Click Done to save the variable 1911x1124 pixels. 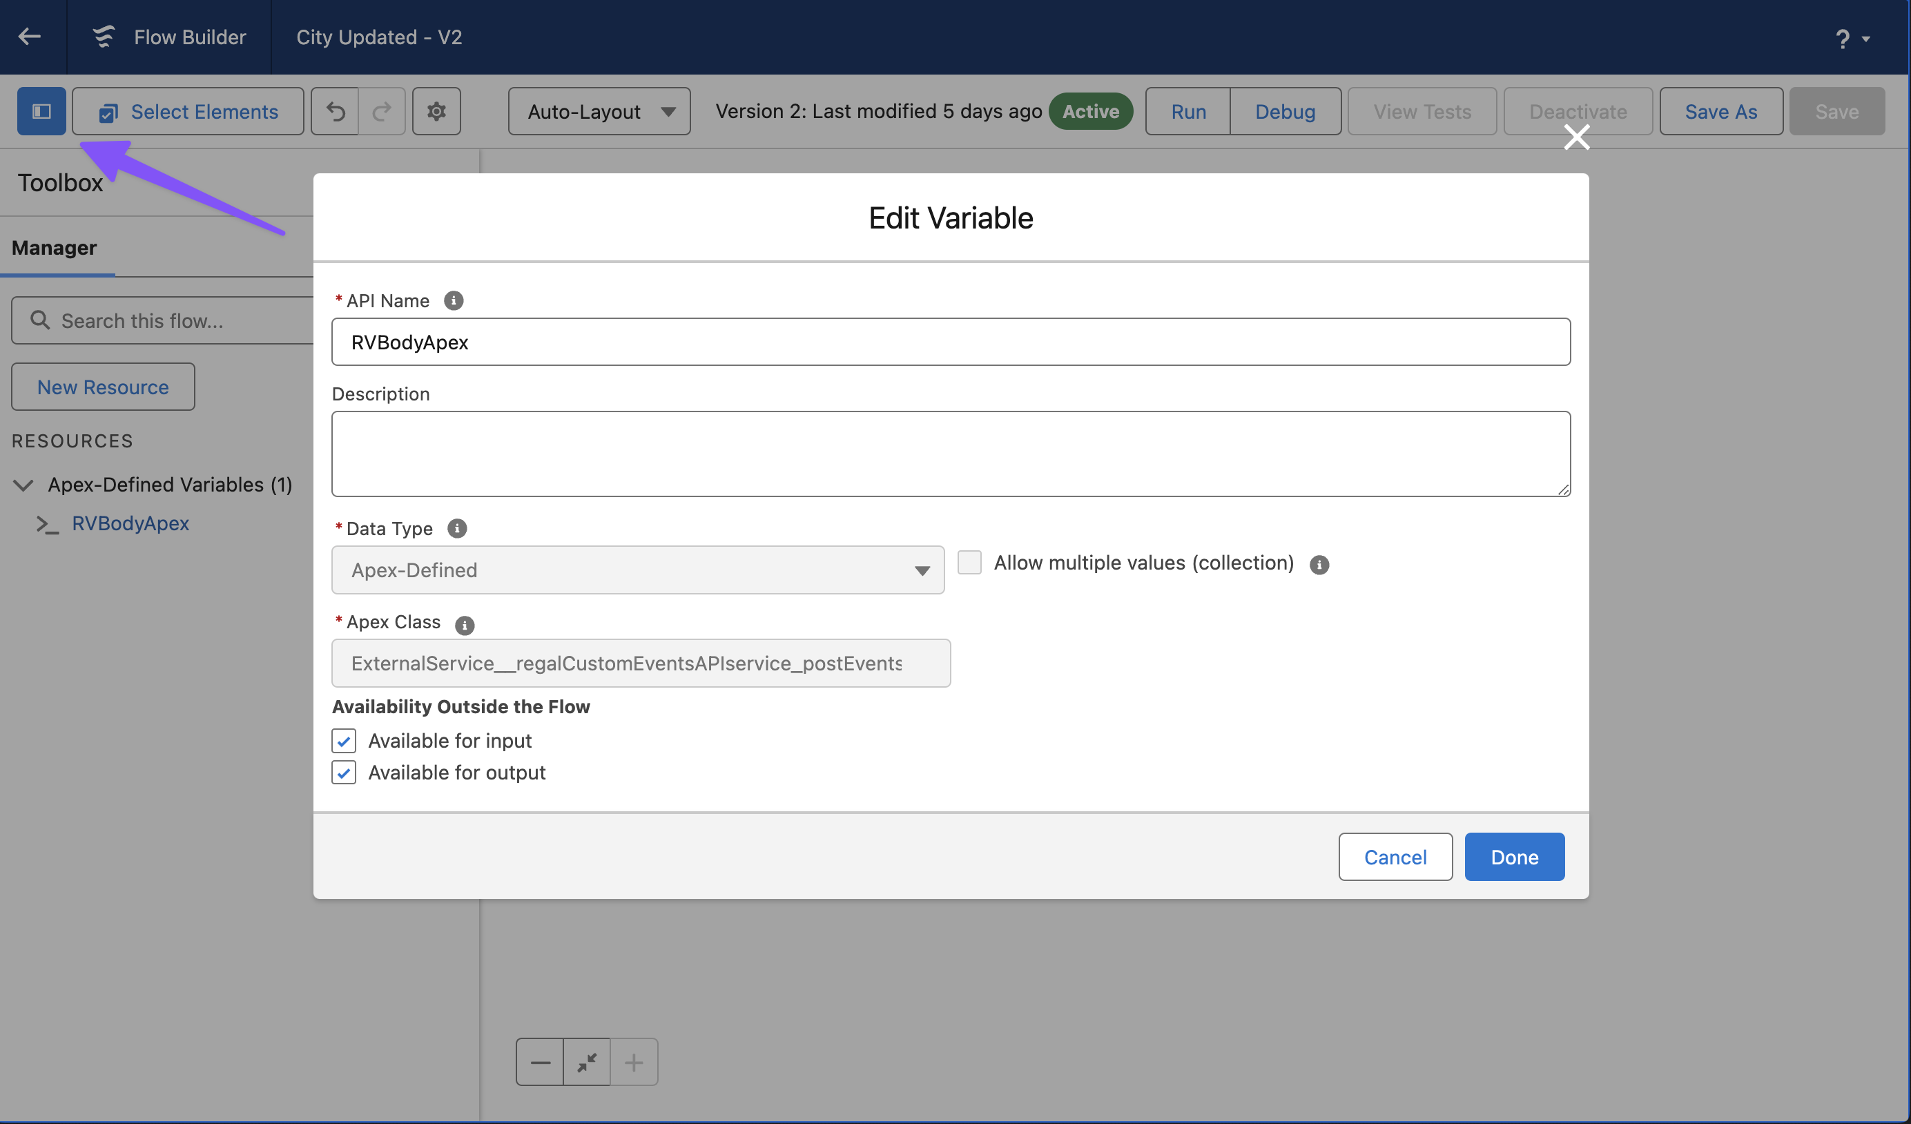(1515, 857)
